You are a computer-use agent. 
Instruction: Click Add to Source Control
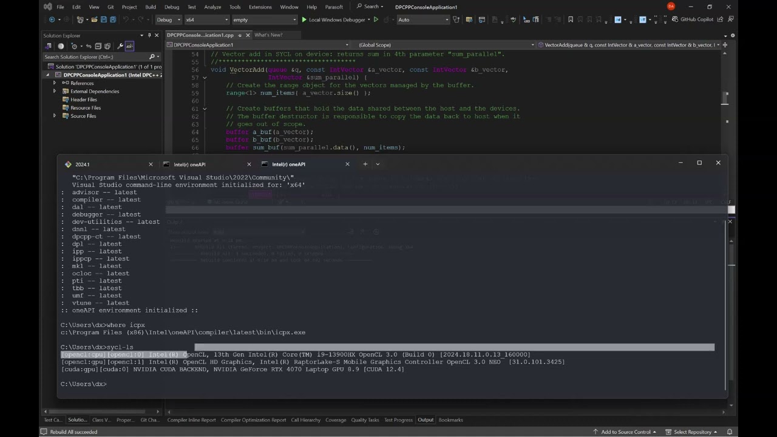click(625, 432)
